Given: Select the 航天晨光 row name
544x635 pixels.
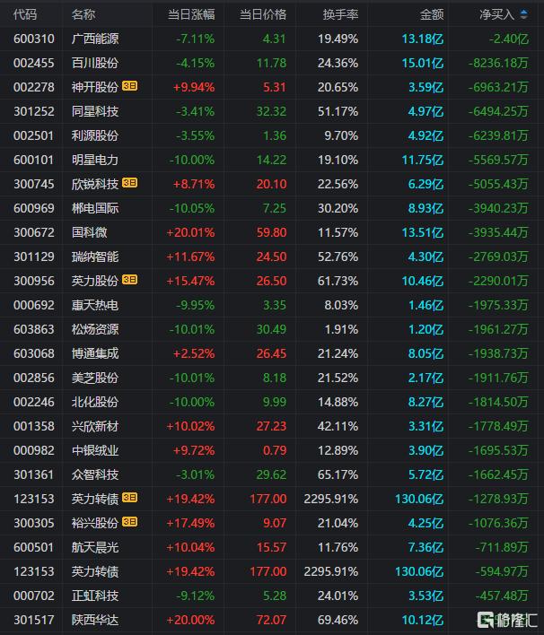Looking at the screenshot, I should [x=95, y=547].
